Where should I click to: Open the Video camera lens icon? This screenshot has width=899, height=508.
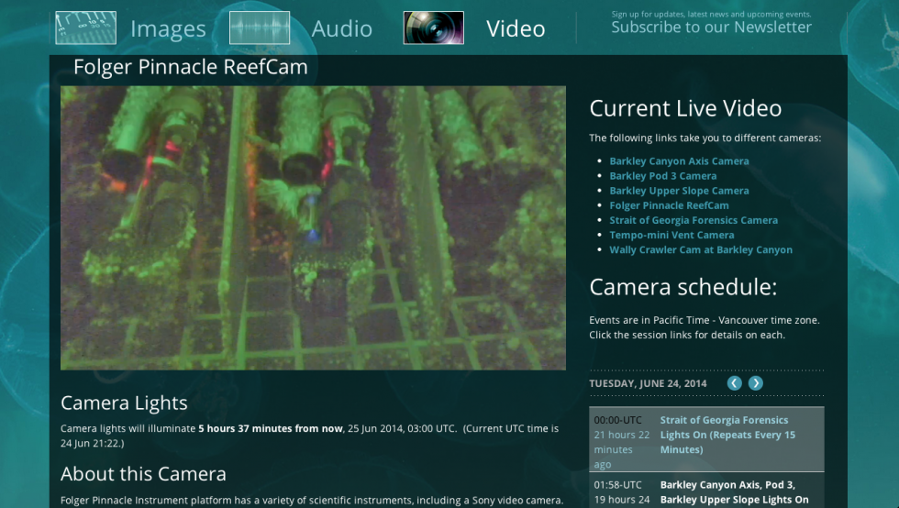[x=433, y=28]
